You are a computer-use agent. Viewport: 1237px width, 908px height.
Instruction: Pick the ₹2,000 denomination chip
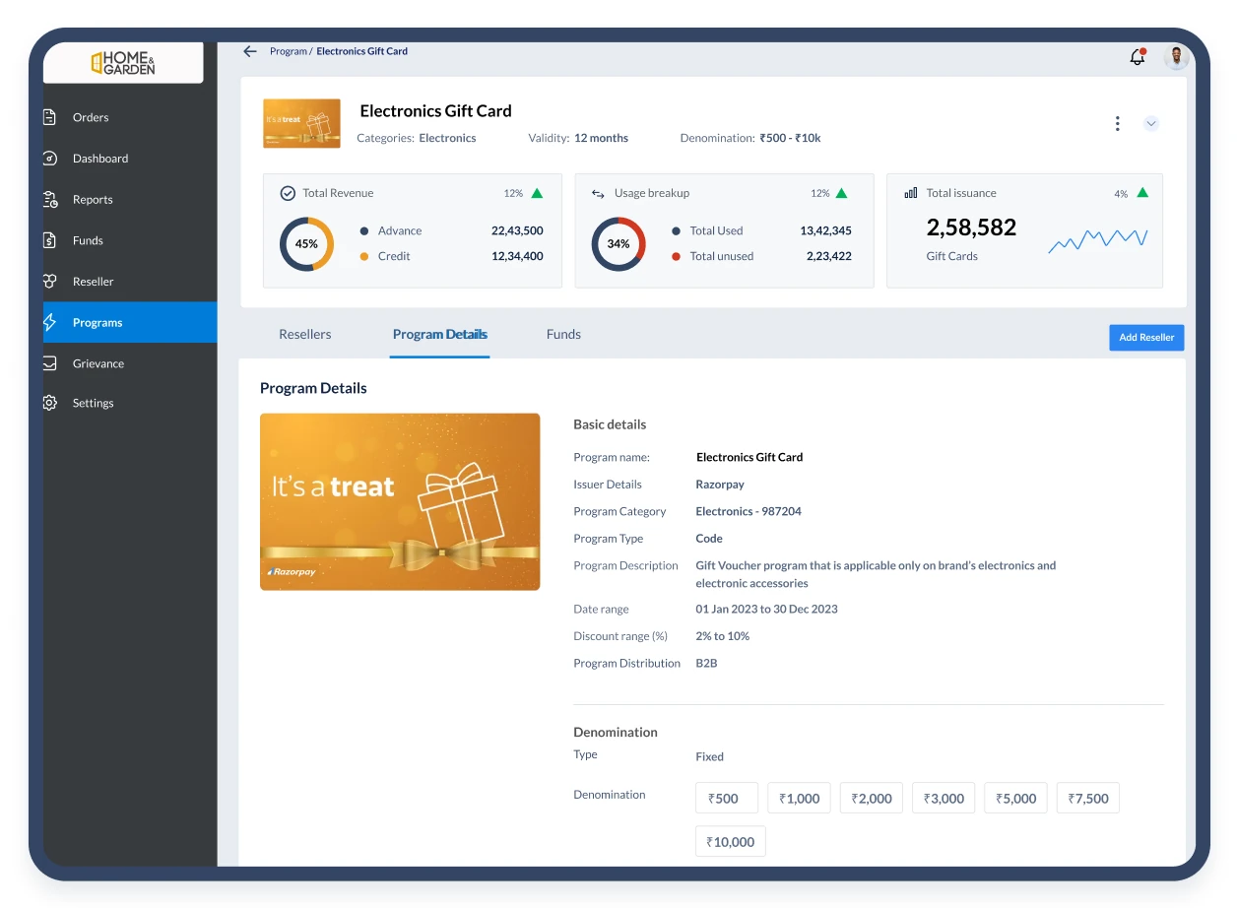click(x=872, y=798)
